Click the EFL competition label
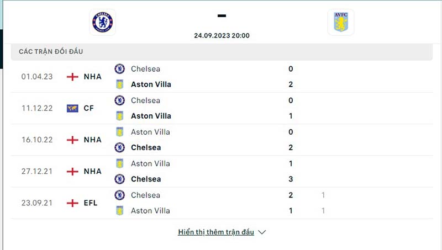 click(x=91, y=203)
